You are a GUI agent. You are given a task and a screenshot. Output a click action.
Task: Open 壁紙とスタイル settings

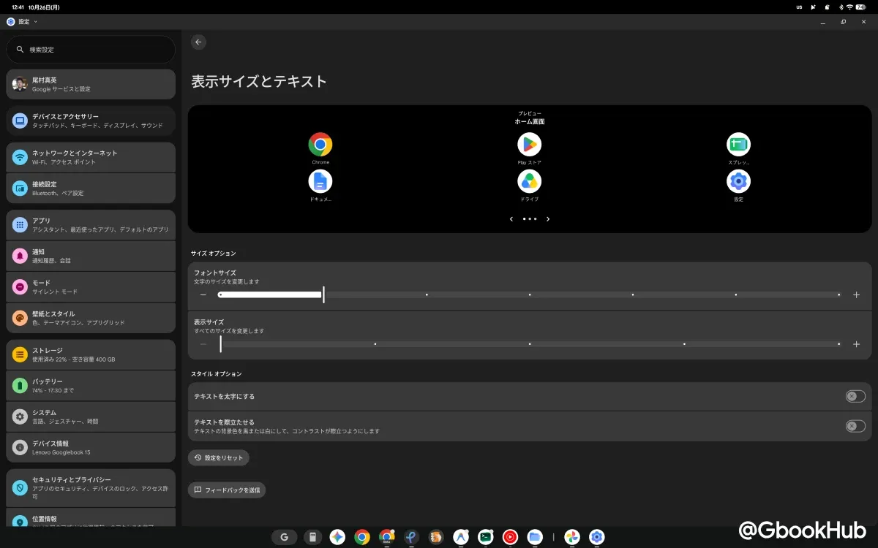click(91, 318)
